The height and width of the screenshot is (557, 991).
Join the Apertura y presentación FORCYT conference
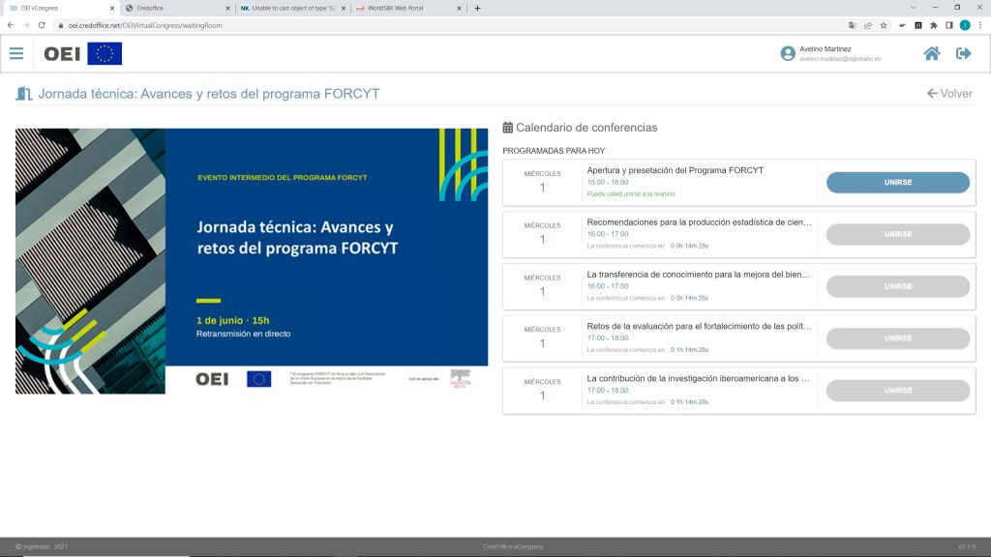897,183
